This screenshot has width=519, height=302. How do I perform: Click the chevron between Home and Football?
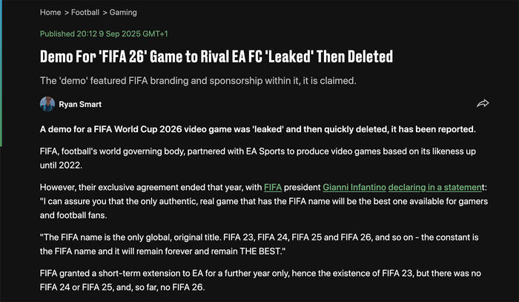66,13
